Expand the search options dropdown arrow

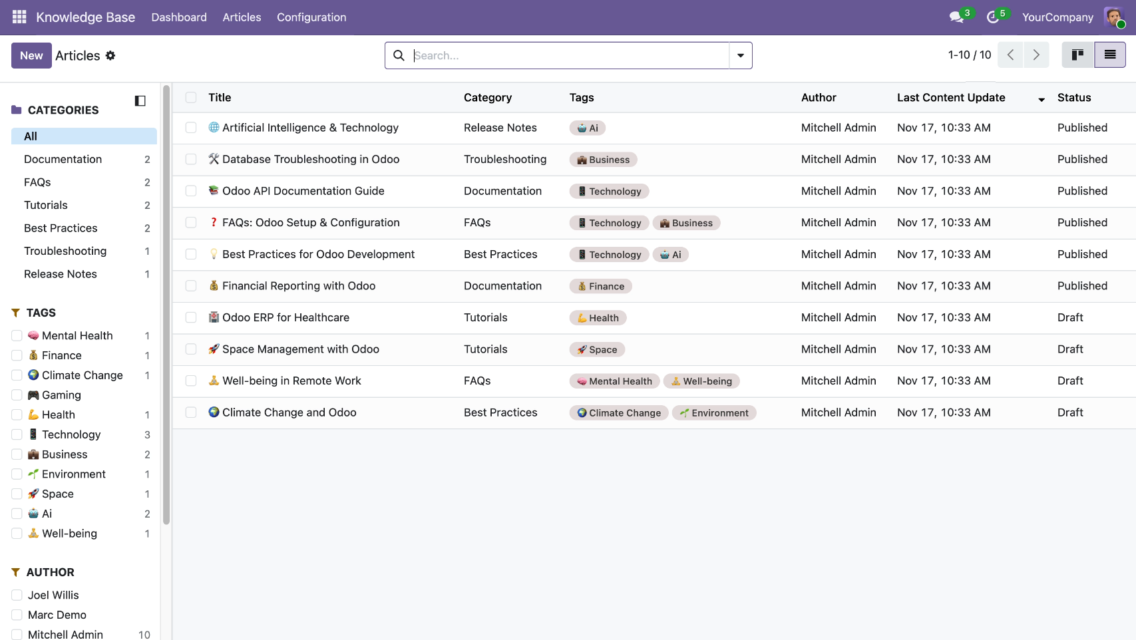point(740,56)
